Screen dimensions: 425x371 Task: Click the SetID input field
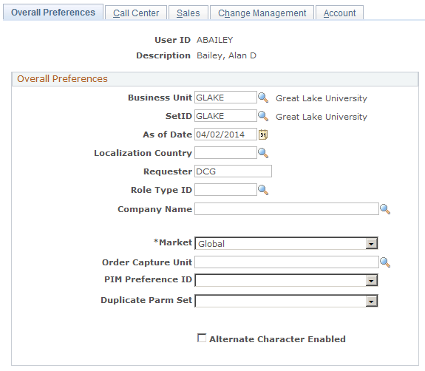point(225,116)
